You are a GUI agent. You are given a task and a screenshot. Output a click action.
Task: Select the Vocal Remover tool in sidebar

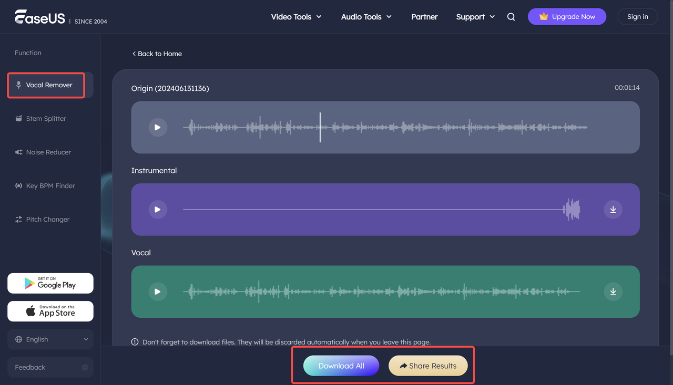coord(46,85)
